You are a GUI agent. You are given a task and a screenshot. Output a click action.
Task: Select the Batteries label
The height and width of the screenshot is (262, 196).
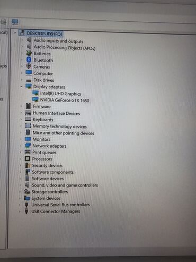click(42, 54)
